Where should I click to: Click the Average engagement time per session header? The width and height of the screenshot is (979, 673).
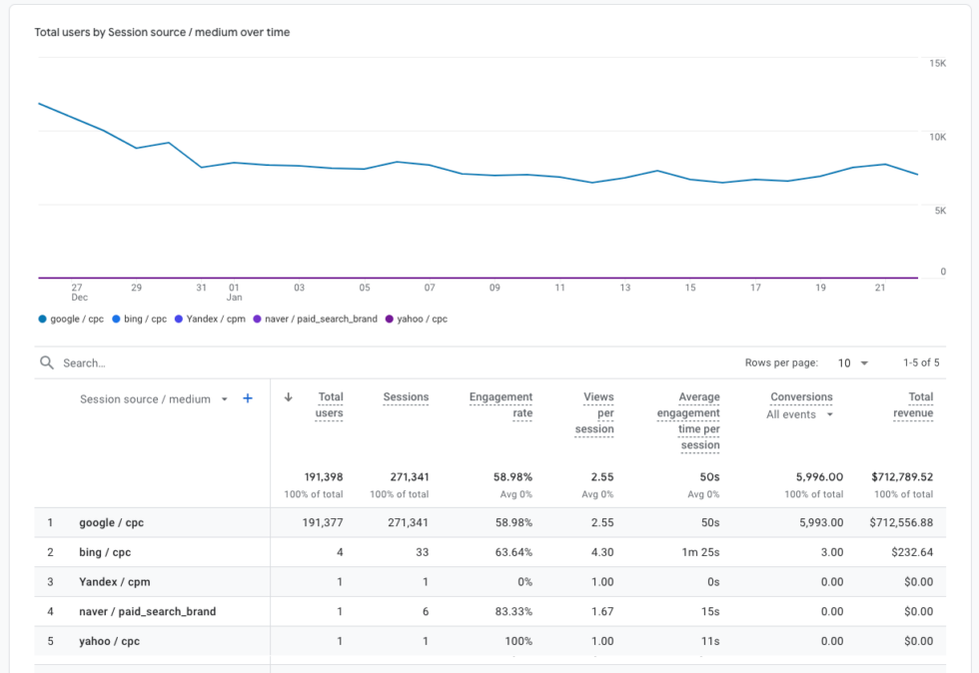pos(688,420)
